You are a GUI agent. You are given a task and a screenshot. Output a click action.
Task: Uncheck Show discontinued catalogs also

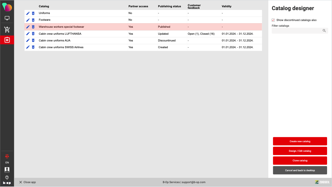point(273,20)
